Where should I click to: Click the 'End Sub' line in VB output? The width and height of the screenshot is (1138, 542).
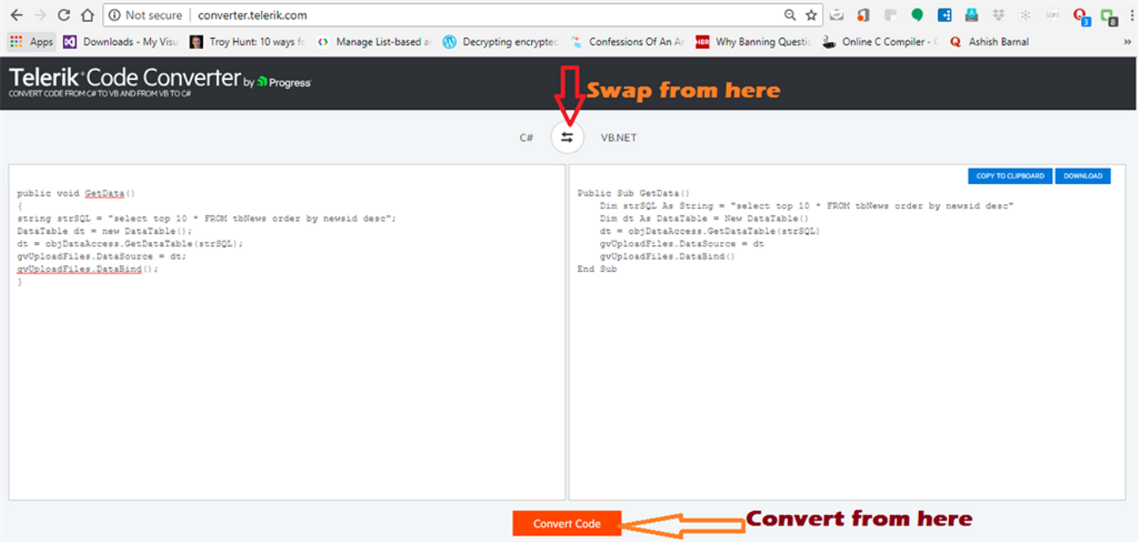click(x=597, y=269)
